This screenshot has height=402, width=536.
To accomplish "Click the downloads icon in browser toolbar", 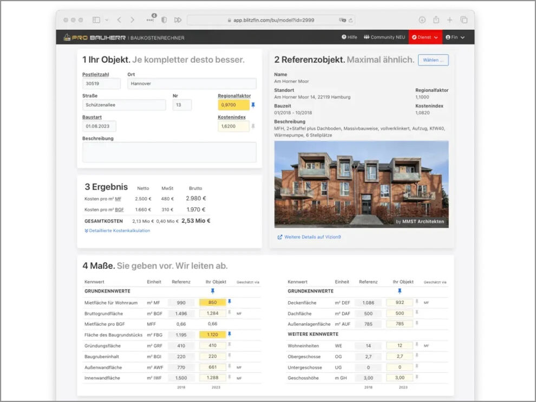I will click(422, 20).
